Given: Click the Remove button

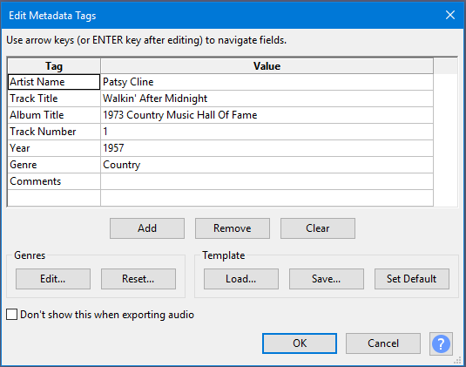Looking at the screenshot, I should pyautogui.click(x=233, y=228).
